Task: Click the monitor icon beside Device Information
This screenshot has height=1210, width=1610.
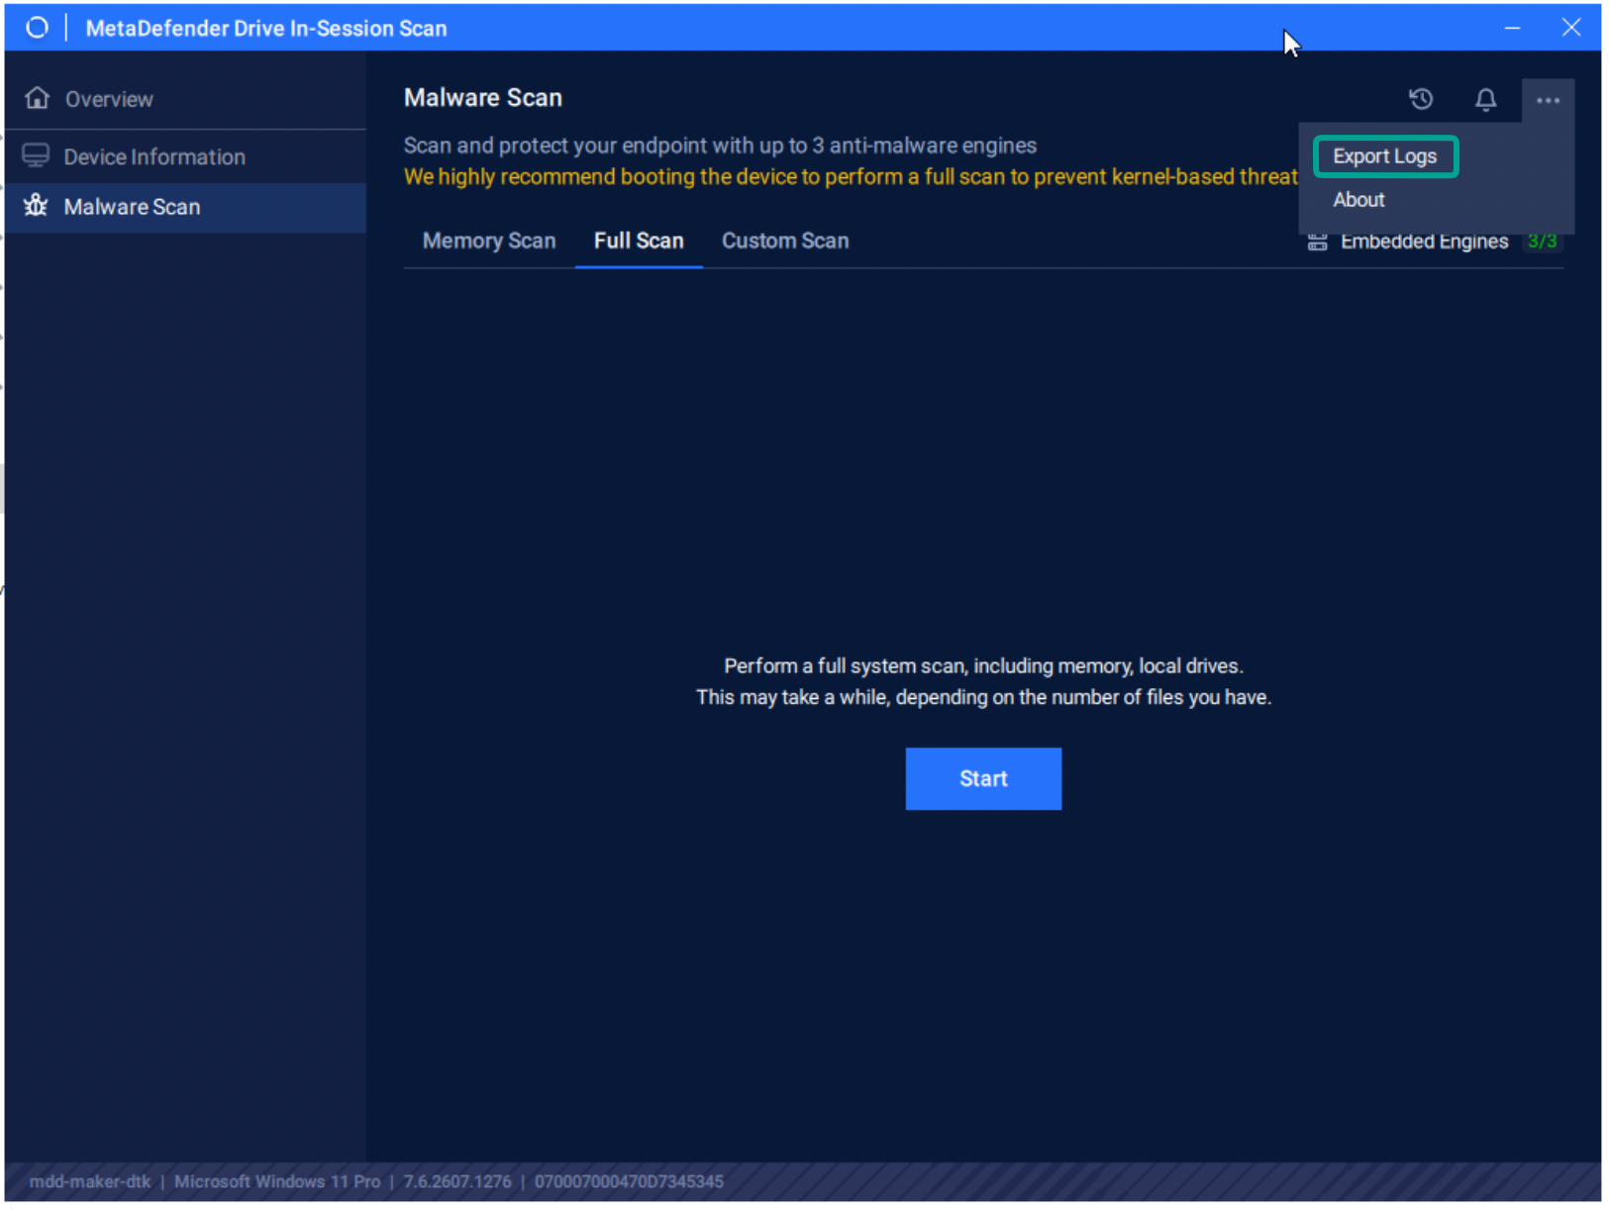Action: 36,155
